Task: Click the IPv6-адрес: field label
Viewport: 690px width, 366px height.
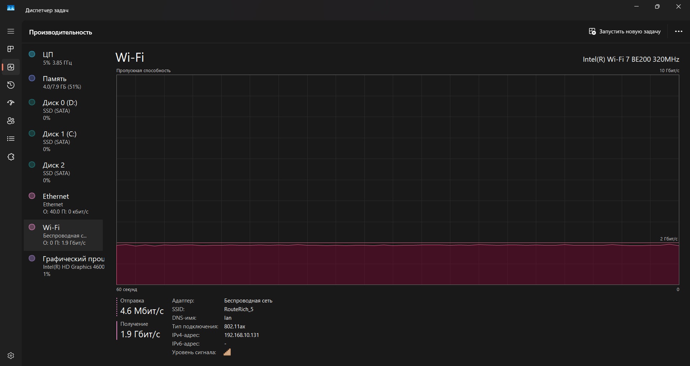Action: (186, 344)
